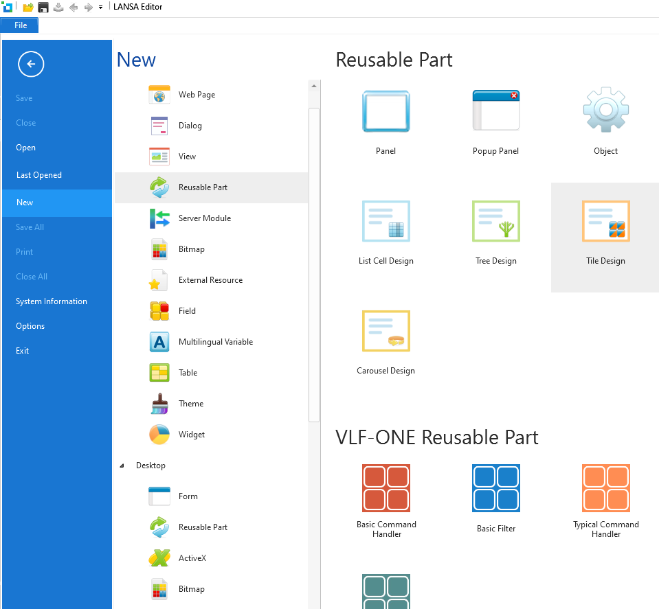Click the Server Module label
The image size is (659, 609).
(x=205, y=218)
